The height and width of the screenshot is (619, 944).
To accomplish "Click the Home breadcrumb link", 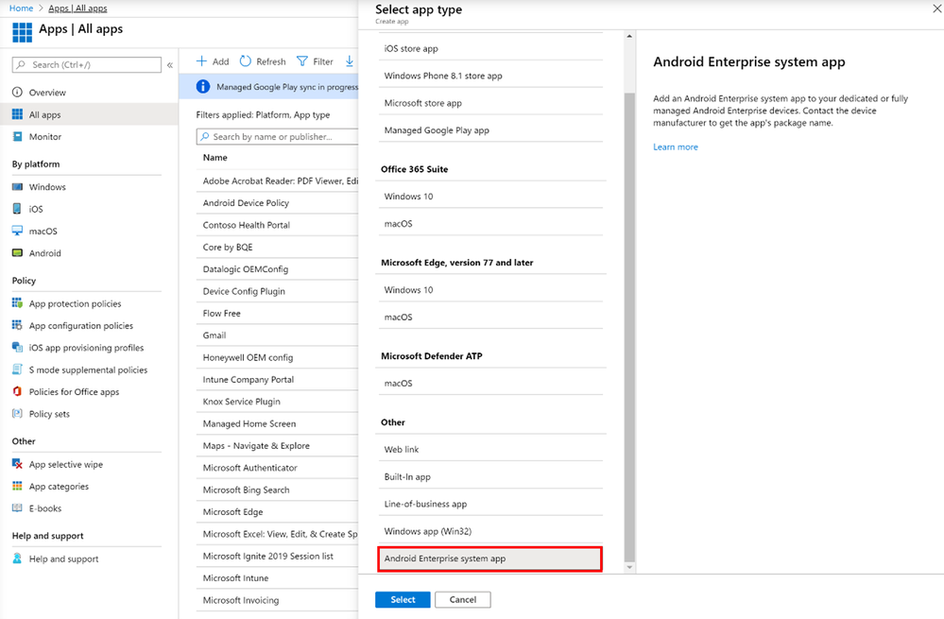I will (x=21, y=8).
